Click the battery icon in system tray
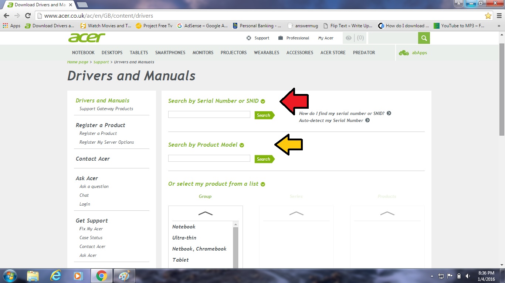The image size is (505, 283). (459, 276)
